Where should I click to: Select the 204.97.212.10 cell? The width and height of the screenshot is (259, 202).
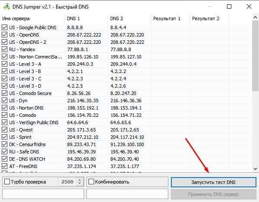click(x=82, y=137)
